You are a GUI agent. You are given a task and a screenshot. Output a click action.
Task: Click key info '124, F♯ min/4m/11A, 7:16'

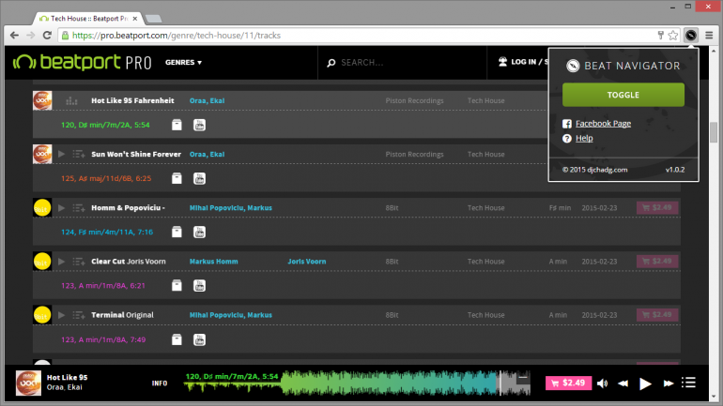(107, 233)
